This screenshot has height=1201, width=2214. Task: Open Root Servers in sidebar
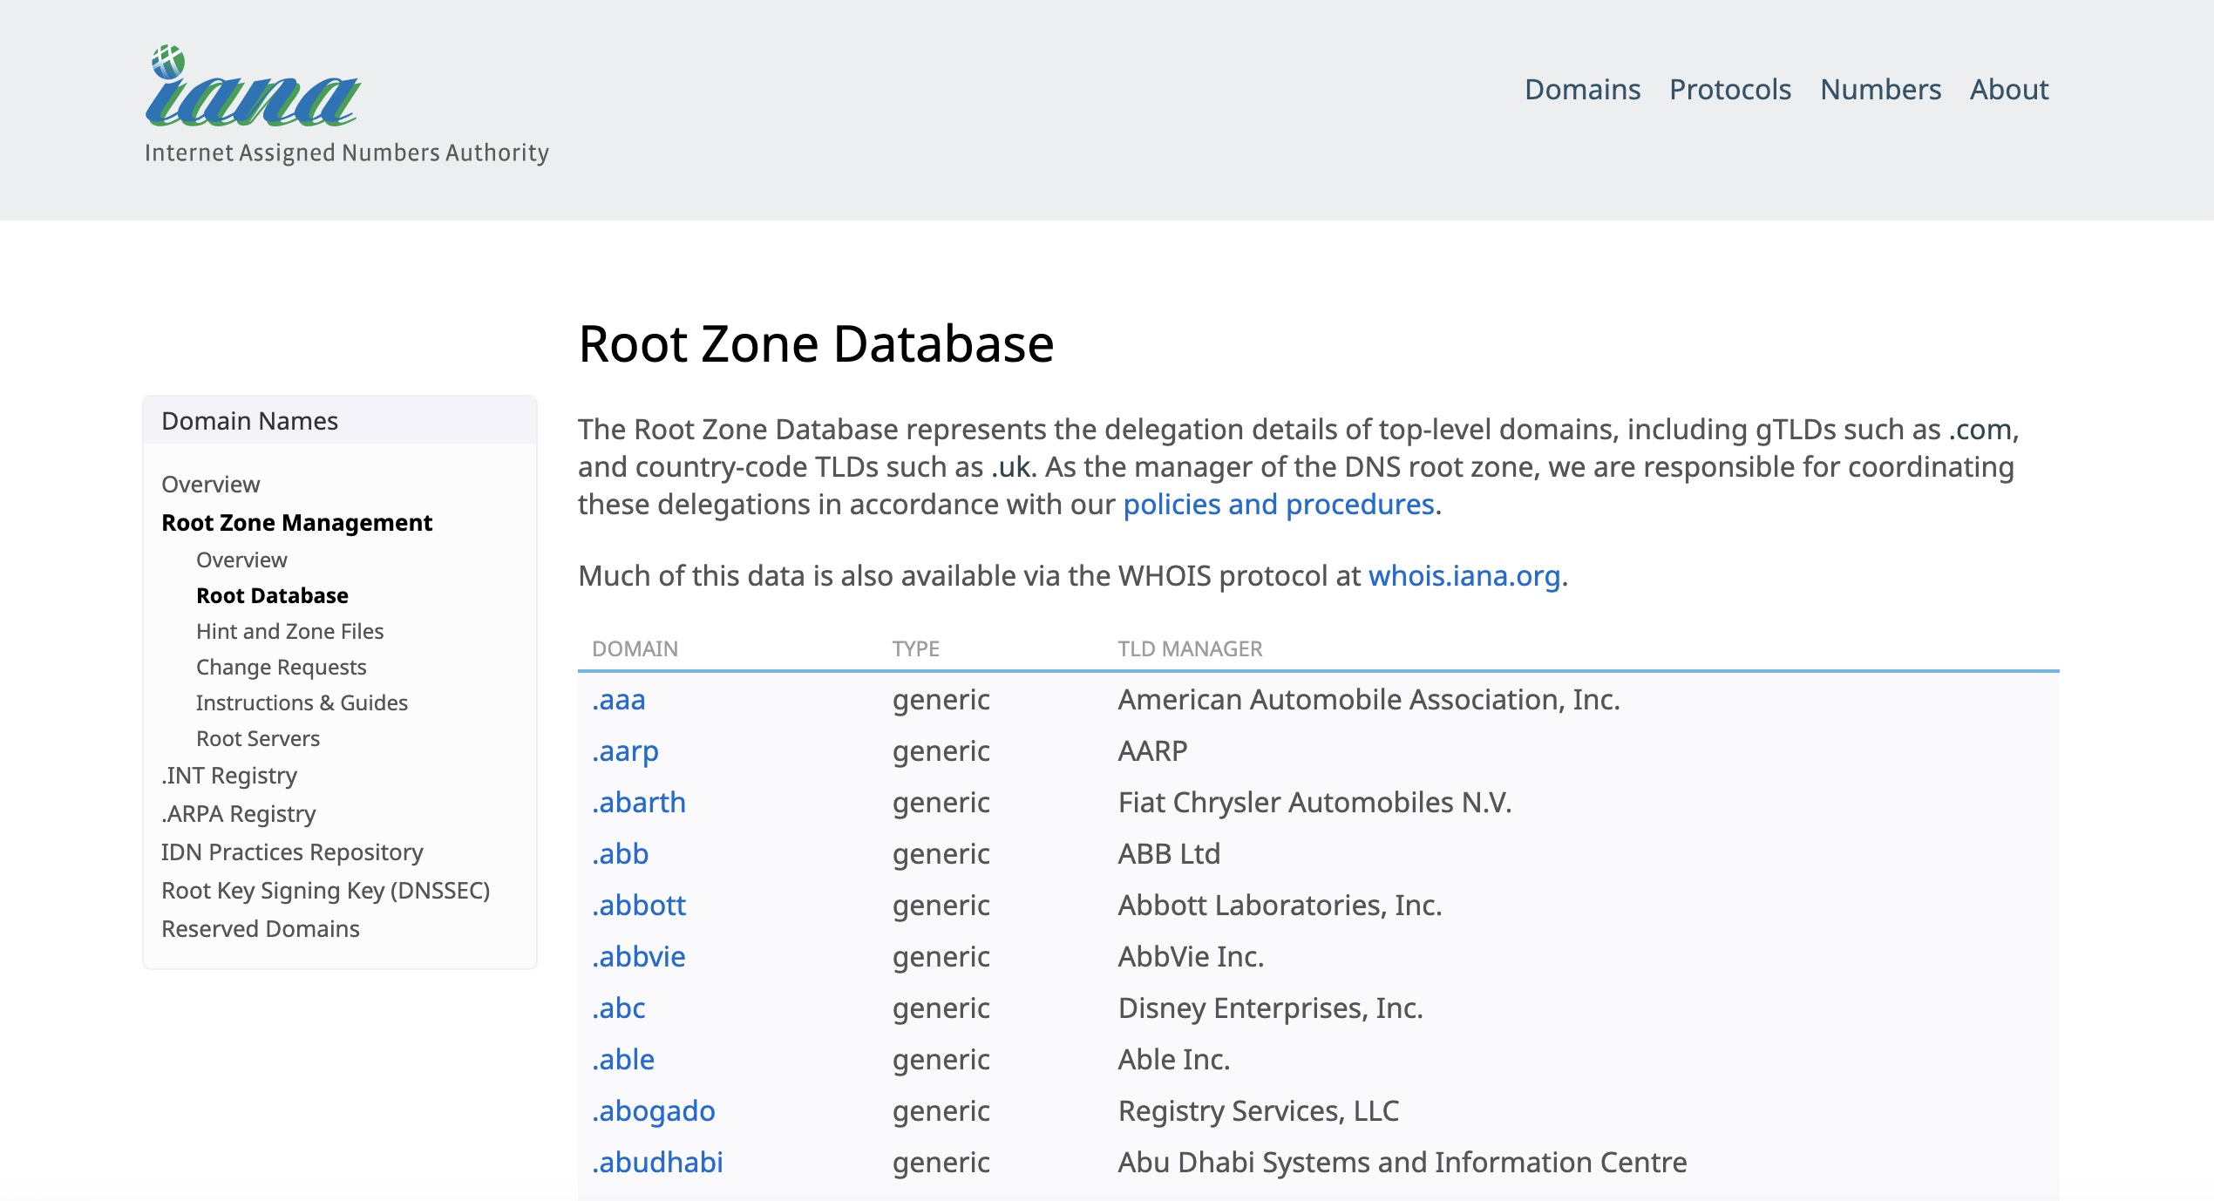(x=258, y=738)
